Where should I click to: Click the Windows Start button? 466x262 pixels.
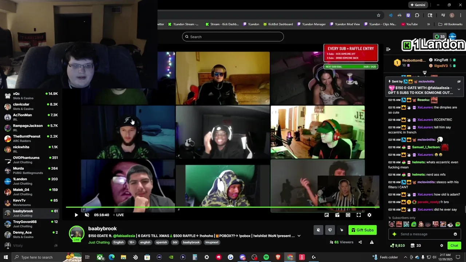6,257
